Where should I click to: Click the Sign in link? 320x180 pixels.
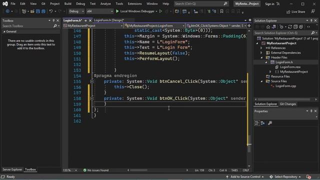pyautogui.click(x=269, y=4)
